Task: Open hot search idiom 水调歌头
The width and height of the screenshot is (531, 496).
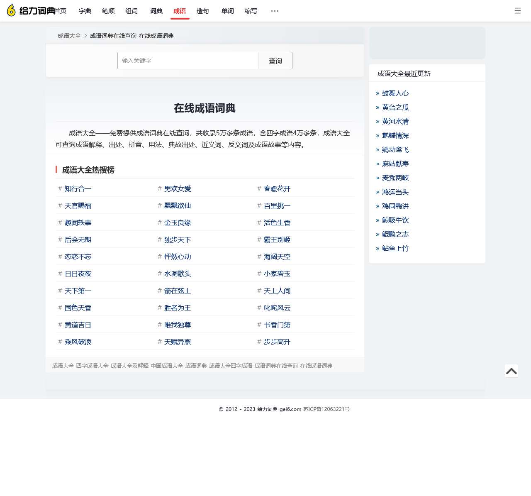Action: point(178,274)
